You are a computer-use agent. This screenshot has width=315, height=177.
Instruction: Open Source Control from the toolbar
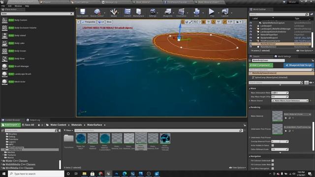97,13
